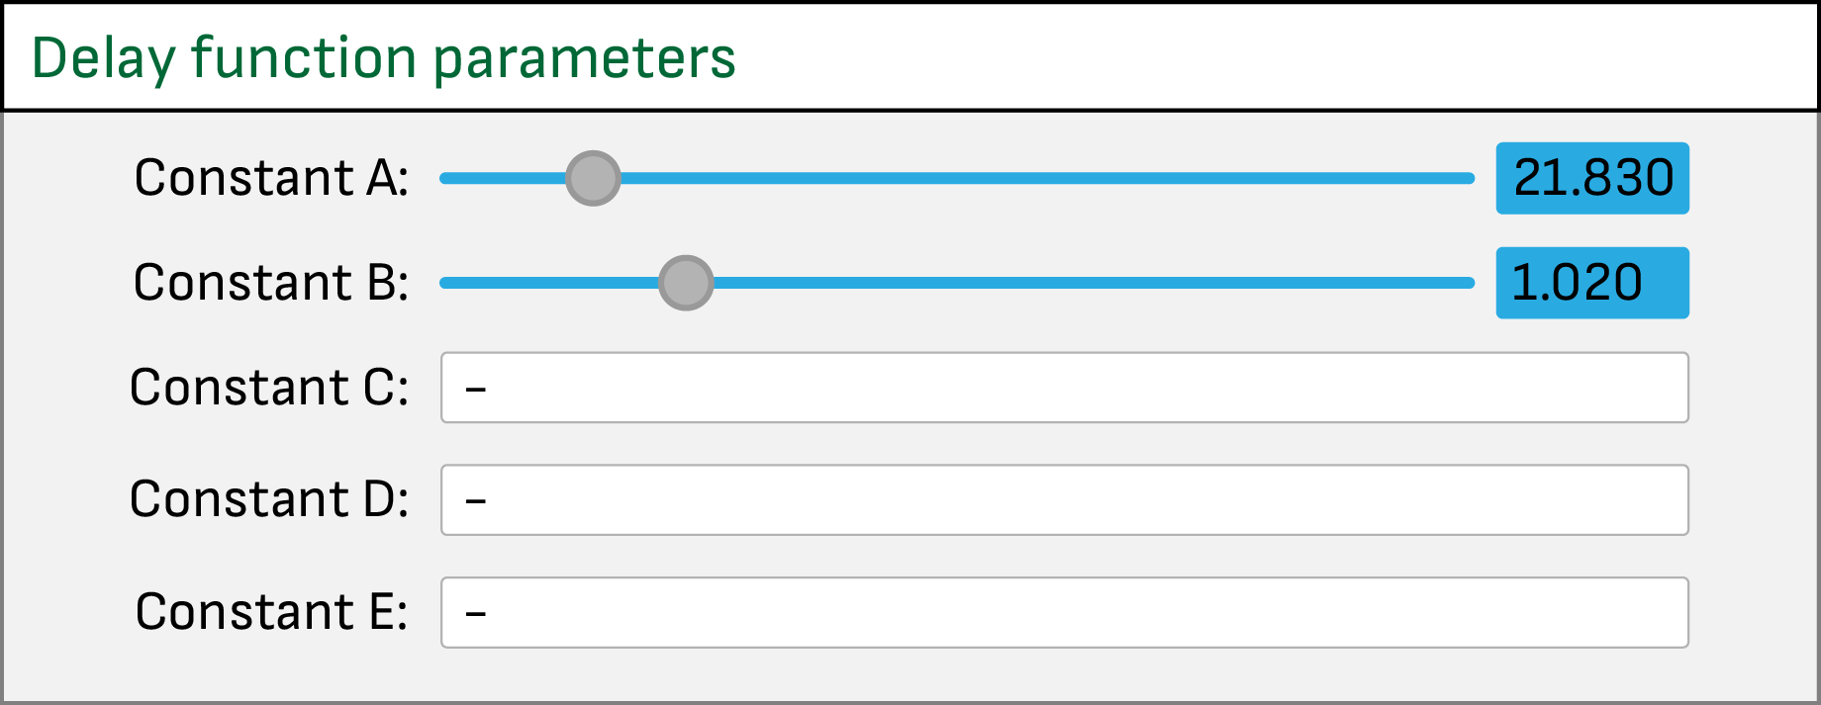Click the Constant B label

(272, 283)
